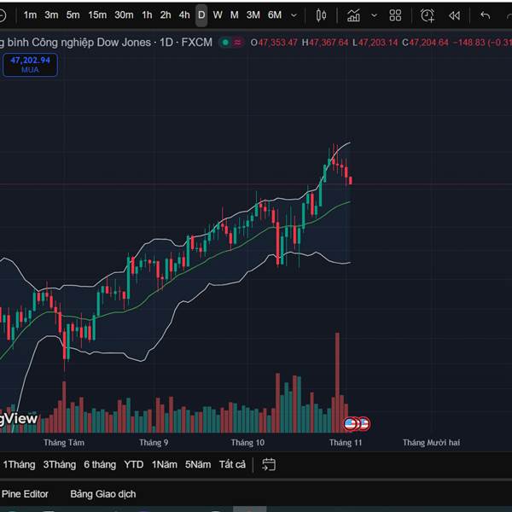This screenshot has height=512, width=512.
Task: Open the indicators panel icon
Action: coord(353,15)
